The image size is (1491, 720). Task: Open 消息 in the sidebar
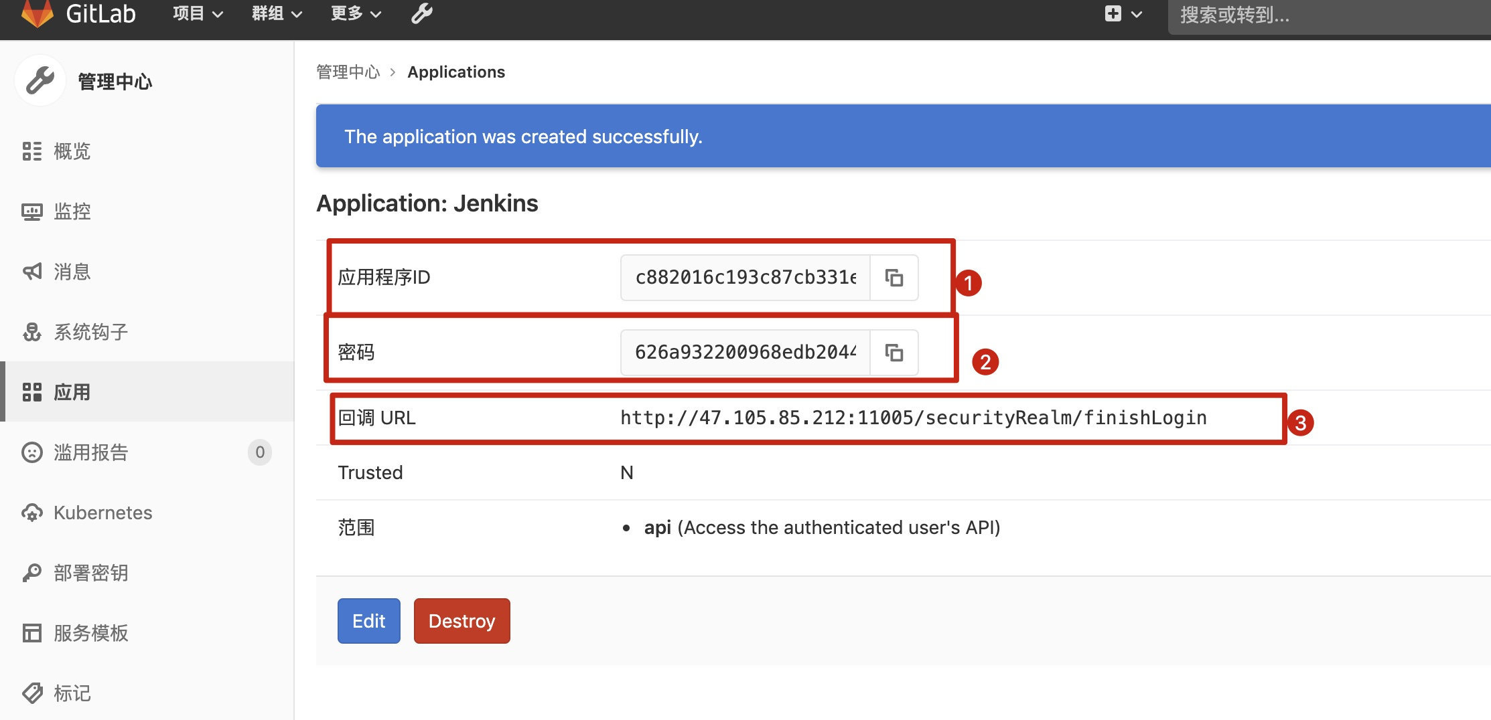[147, 272]
